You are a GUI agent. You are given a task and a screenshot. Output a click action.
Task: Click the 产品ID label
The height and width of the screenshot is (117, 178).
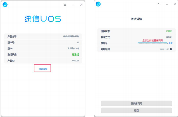pos(11,61)
